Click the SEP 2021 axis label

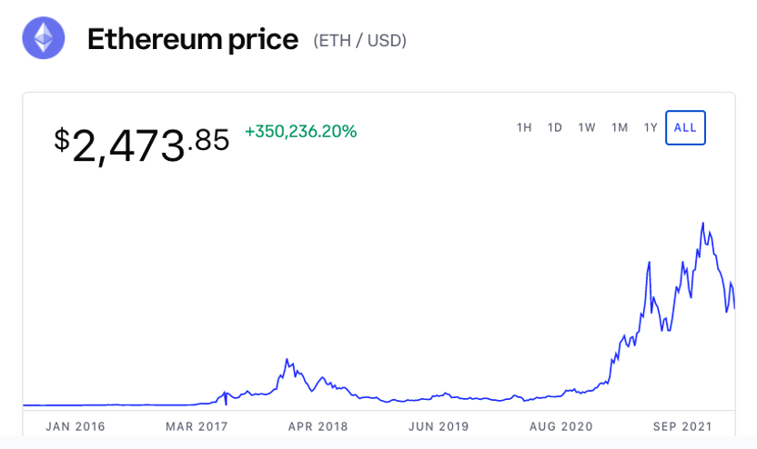pos(682,426)
